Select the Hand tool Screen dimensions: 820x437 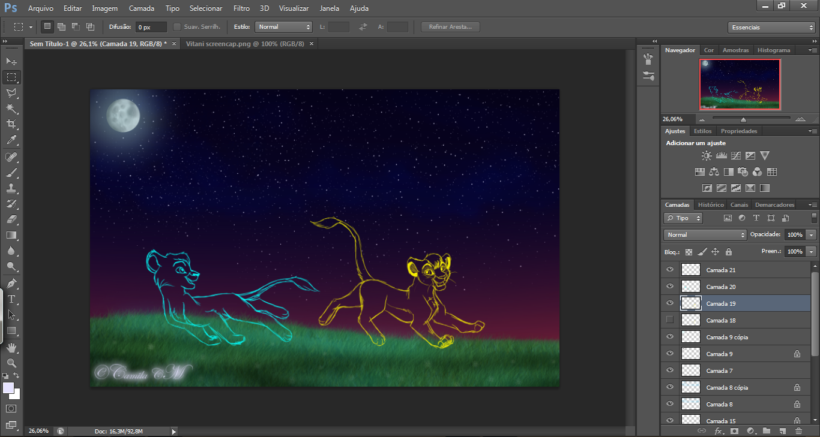(x=11, y=347)
